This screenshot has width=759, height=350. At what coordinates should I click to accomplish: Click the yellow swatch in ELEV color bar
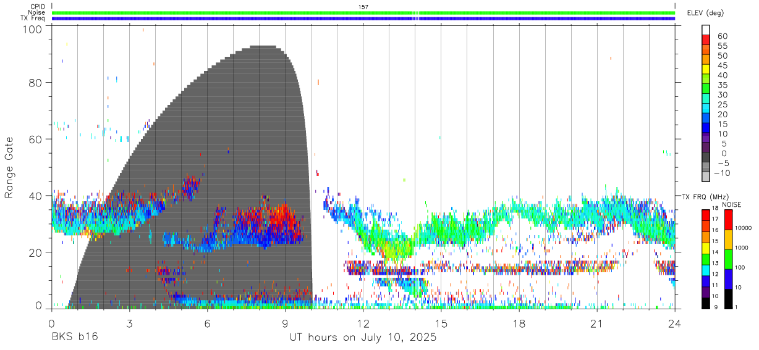(706, 69)
